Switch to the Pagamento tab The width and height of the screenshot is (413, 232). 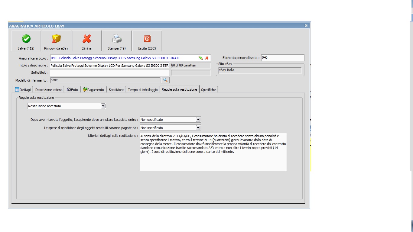coord(93,89)
